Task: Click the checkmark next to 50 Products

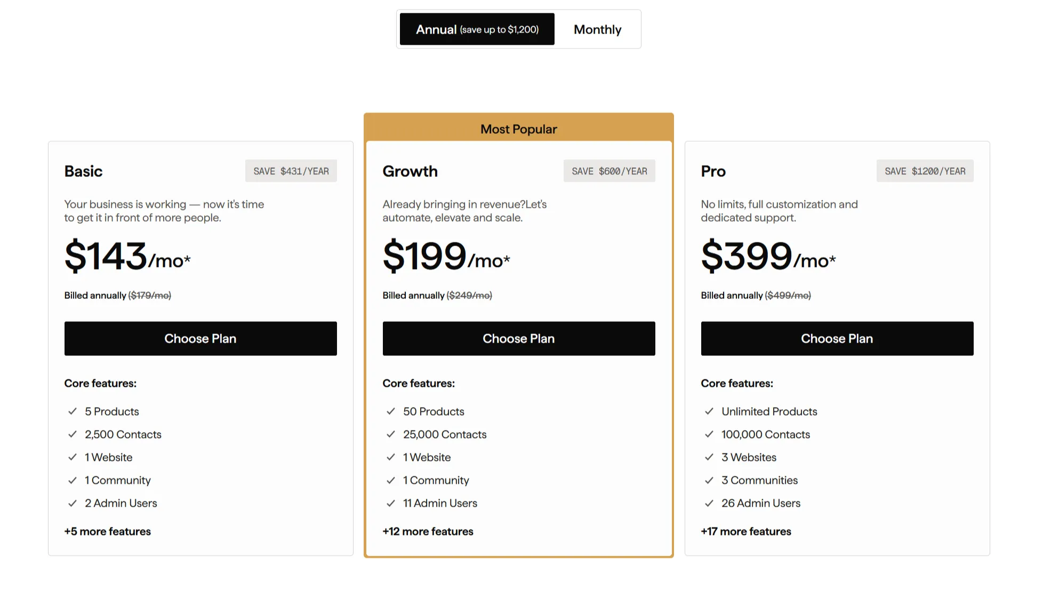Action: tap(390, 411)
